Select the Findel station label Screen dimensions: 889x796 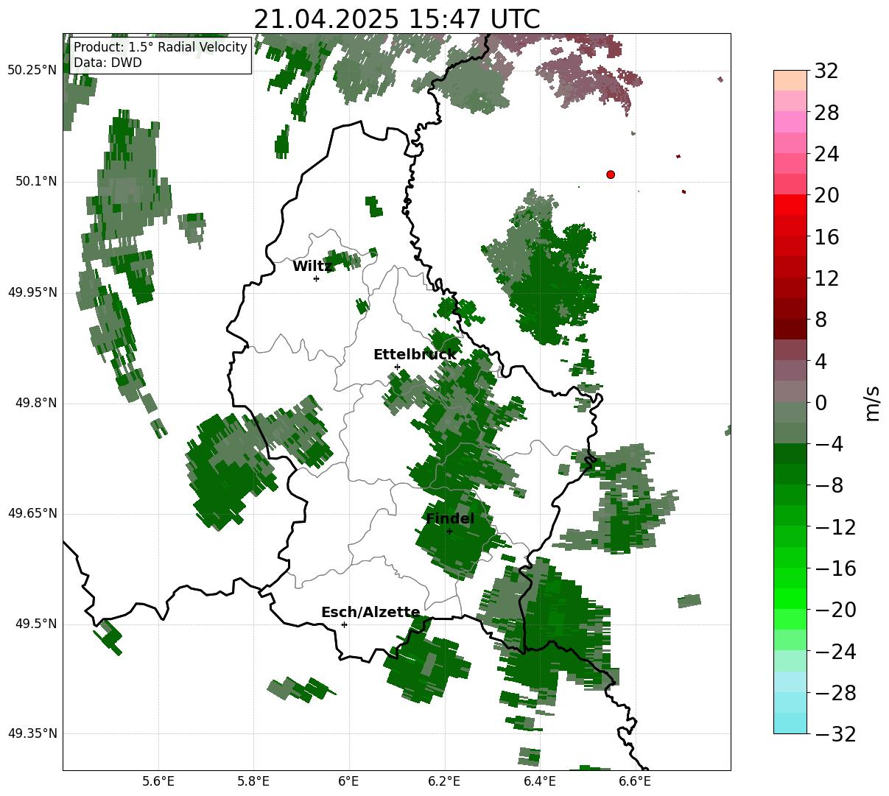[x=450, y=519]
